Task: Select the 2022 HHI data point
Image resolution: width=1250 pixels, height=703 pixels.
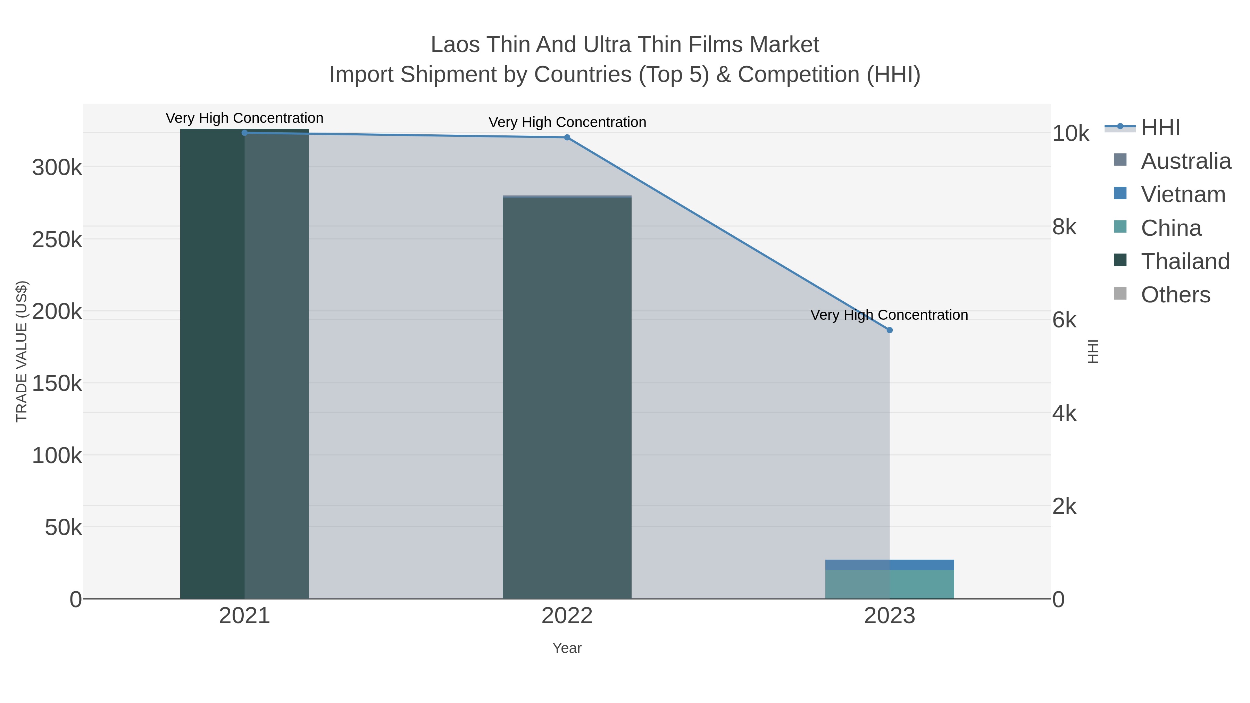Action: 567,138
